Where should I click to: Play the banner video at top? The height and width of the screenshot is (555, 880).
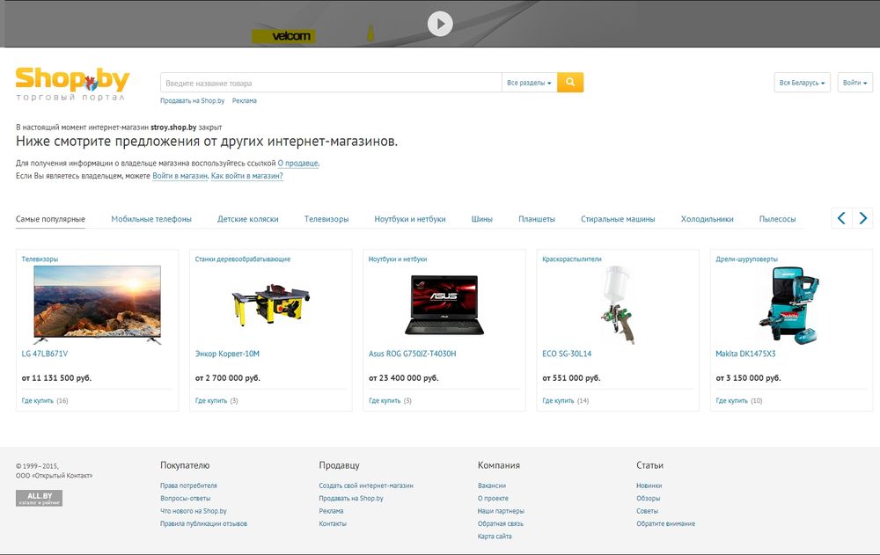(x=440, y=24)
